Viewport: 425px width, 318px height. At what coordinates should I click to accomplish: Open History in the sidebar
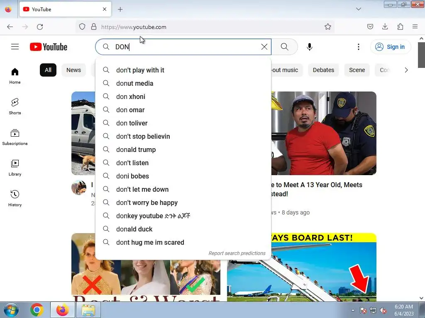pos(15,198)
